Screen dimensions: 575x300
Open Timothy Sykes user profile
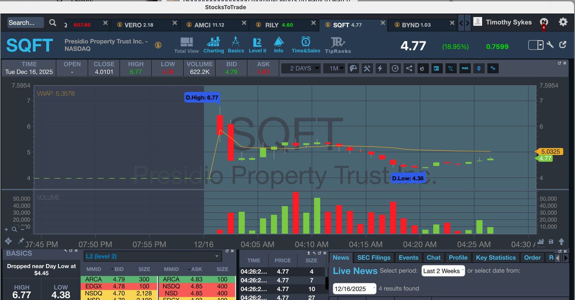pyautogui.click(x=503, y=22)
